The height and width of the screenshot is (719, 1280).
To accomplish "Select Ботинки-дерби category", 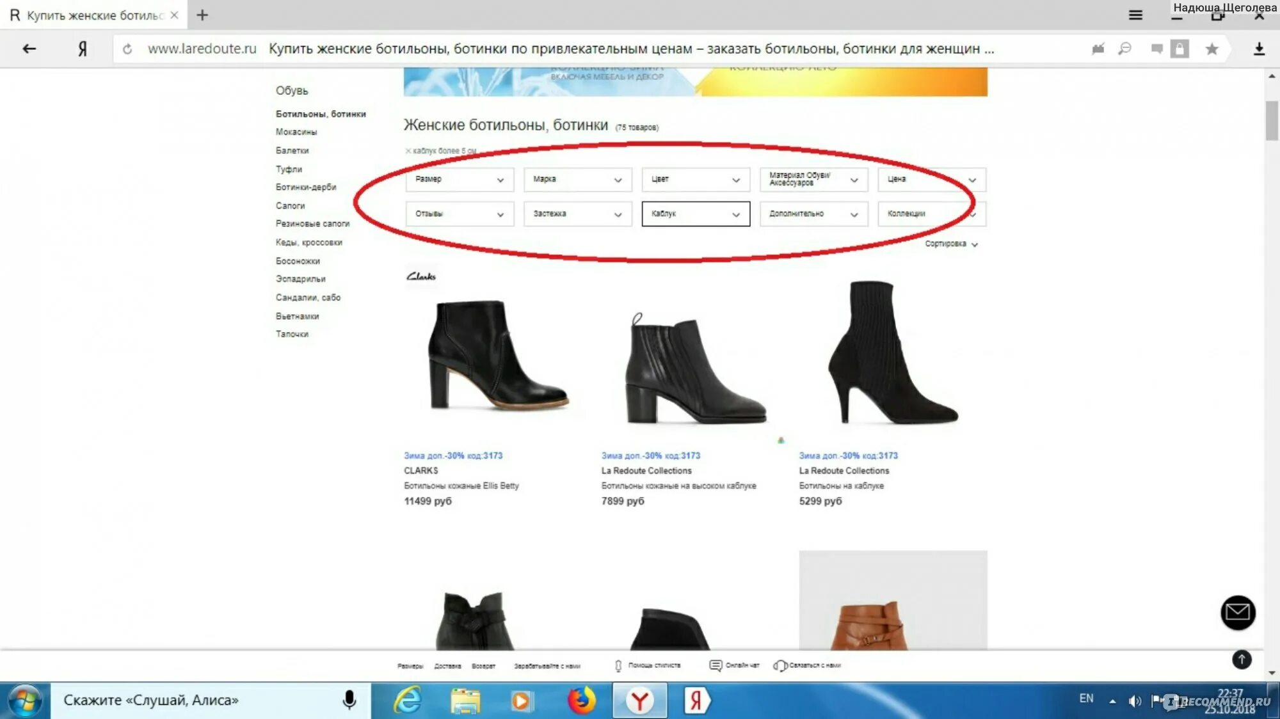I will 306,187.
